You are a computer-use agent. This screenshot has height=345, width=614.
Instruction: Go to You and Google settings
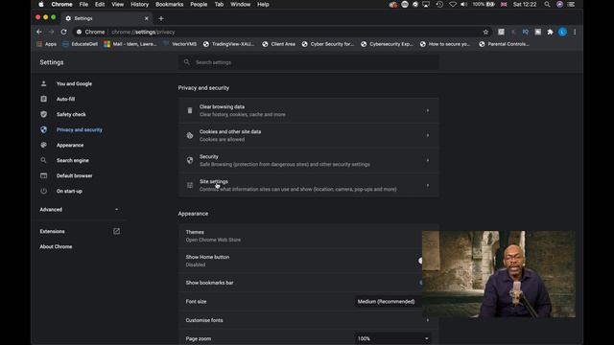coord(74,83)
